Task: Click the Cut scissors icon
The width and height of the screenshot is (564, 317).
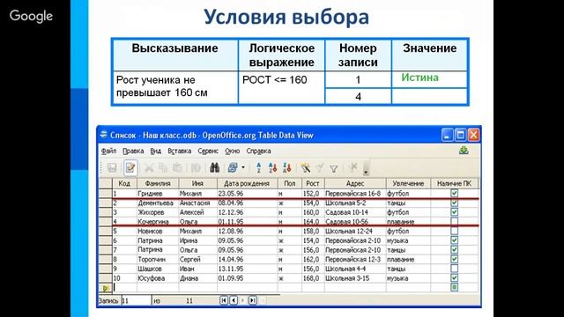Action: (x=149, y=168)
